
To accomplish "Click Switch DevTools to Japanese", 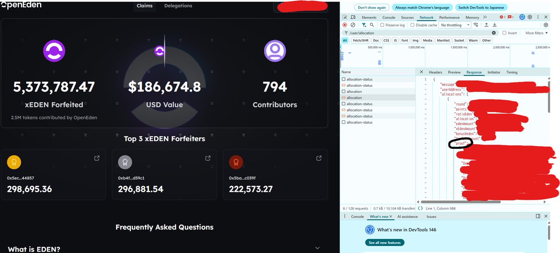I will (x=481, y=7).
